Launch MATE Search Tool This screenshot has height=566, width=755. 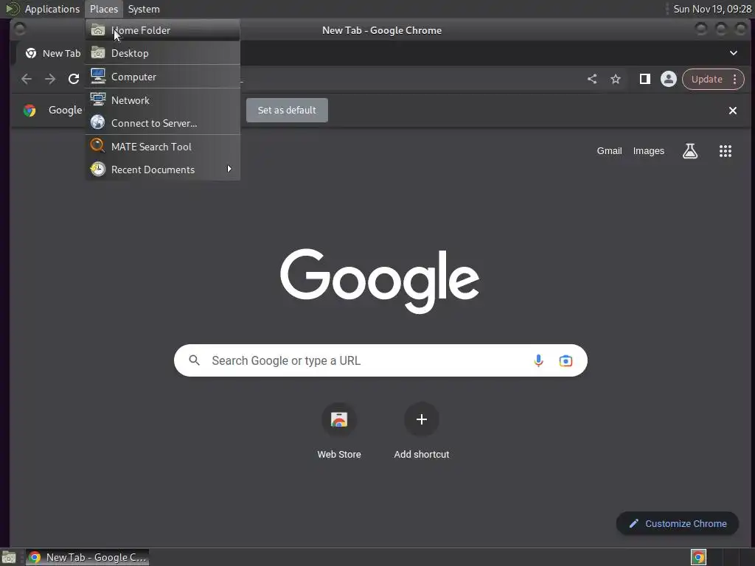(163, 147)
